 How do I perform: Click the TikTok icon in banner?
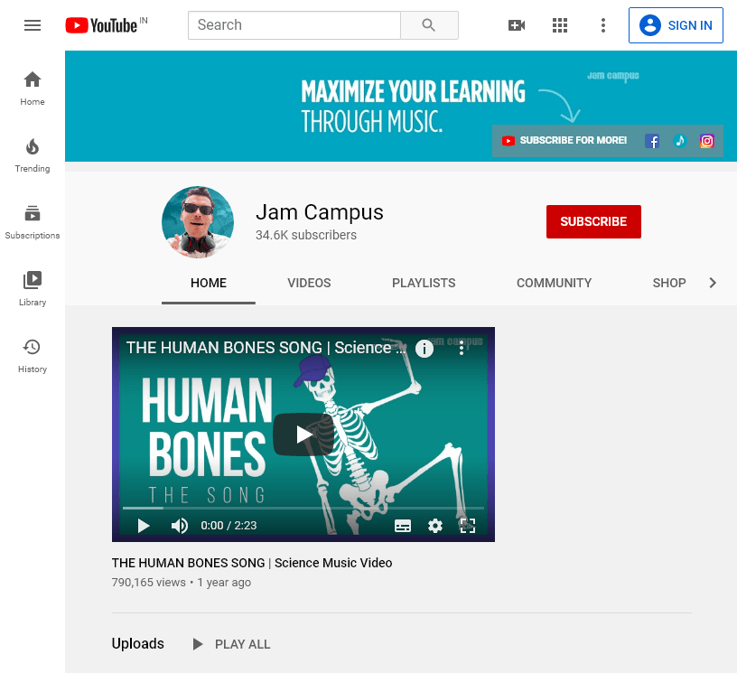(x=680, y=141)
